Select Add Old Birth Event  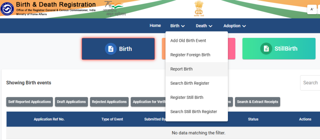coord(197,41)
